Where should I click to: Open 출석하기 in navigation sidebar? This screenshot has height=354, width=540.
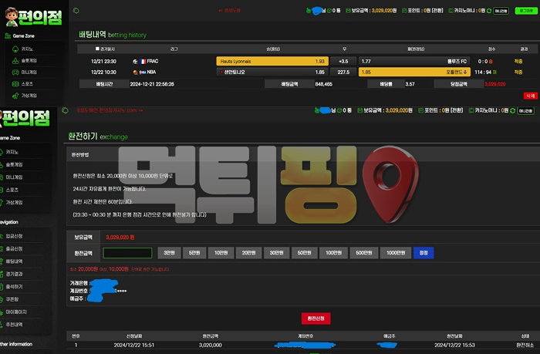[14, 286]
